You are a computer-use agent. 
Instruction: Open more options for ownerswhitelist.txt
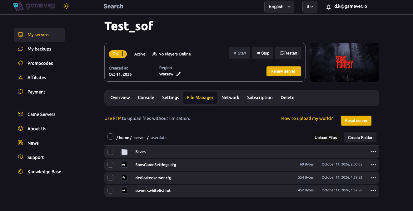point(373,190)
